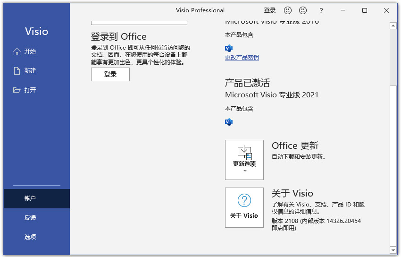This screenshot has width=401, height=257.
Task: Click the 版本 2108 version text
Action: pos(316,224)
